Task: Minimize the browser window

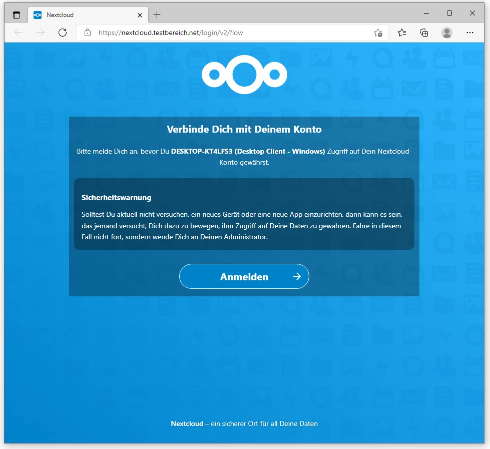Action: [426, 13]
